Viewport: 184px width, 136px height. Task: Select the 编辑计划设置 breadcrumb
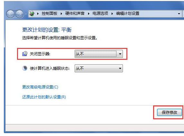pos(128,14)
